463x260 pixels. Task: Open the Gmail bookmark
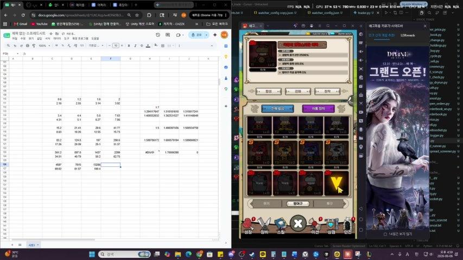21,24
